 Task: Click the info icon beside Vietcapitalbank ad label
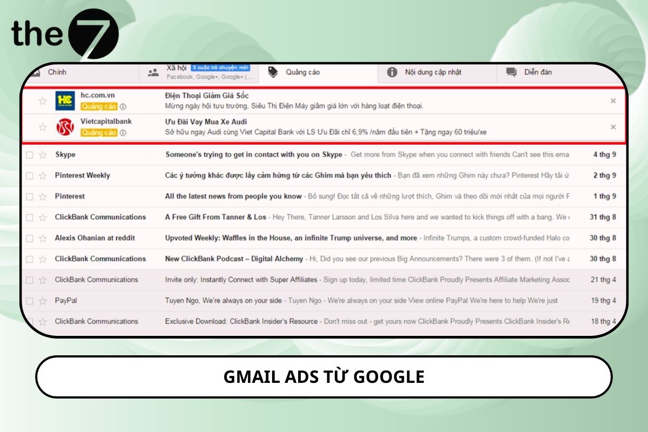[x=123, y=132]
